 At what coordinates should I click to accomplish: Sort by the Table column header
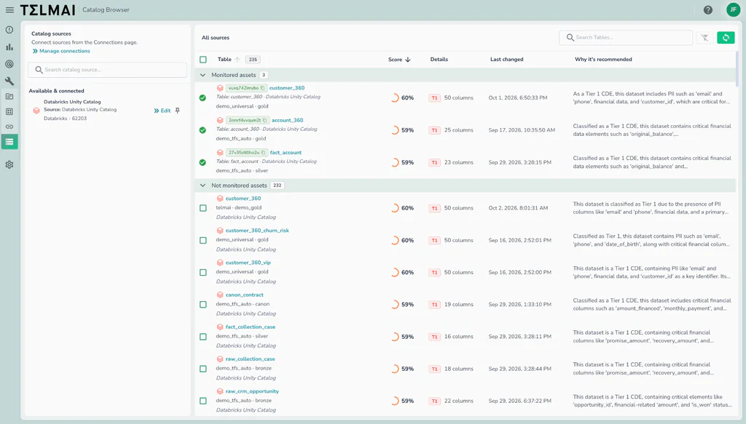pyautogui.click(x=224, y=60)
